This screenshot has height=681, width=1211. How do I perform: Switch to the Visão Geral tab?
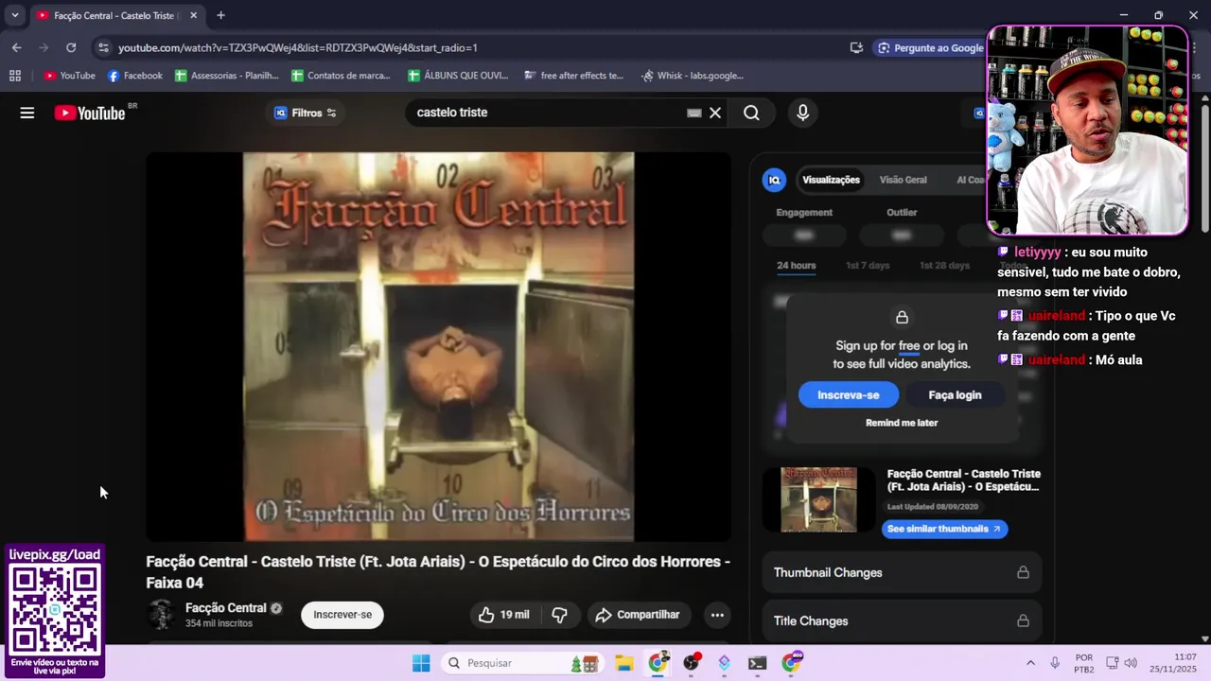[x=903, y=180]
